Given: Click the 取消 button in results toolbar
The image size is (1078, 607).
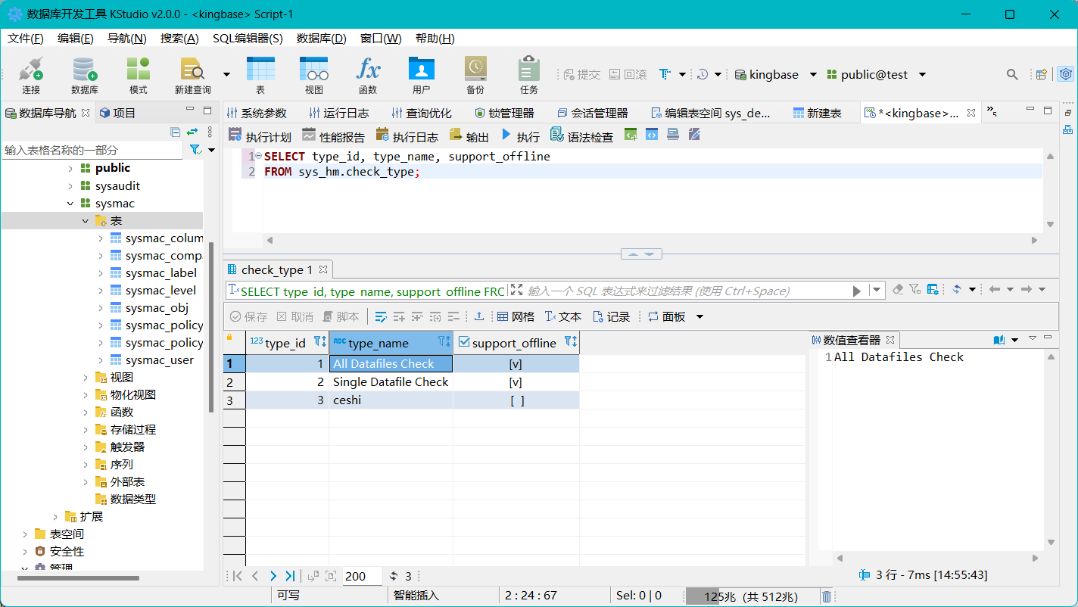Looking at the screenshot, I should point(294,316).
